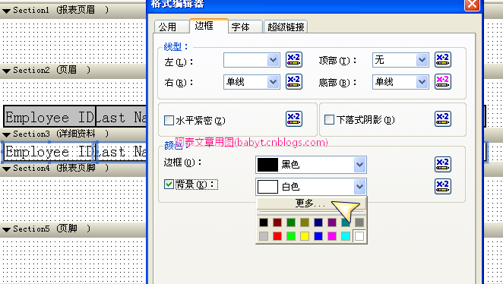Image resolution: width=503 pixels, height=284 pixels.
Task: Open formula editor for Left line style
Action: click(294, 60)
